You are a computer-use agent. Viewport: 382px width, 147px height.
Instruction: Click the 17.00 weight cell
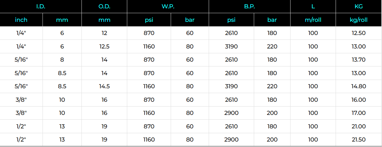pyautogui.click(x=359, y=113)
